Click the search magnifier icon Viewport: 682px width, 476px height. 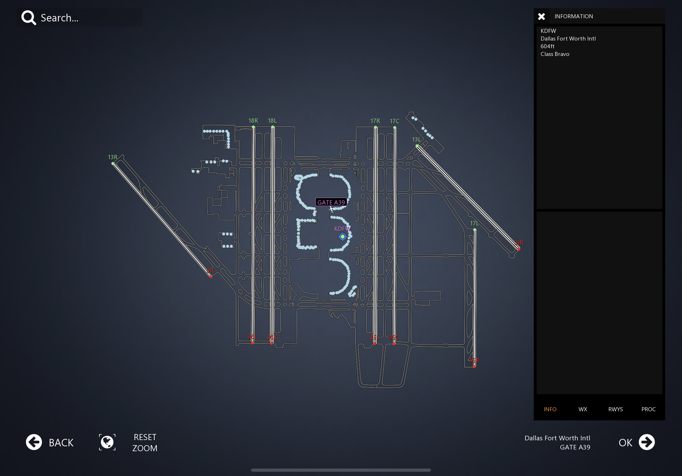[29, 18]
